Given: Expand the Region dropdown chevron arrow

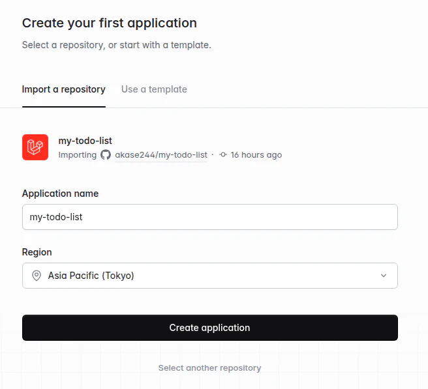Looking at the screenshot, I should [384, 276].
